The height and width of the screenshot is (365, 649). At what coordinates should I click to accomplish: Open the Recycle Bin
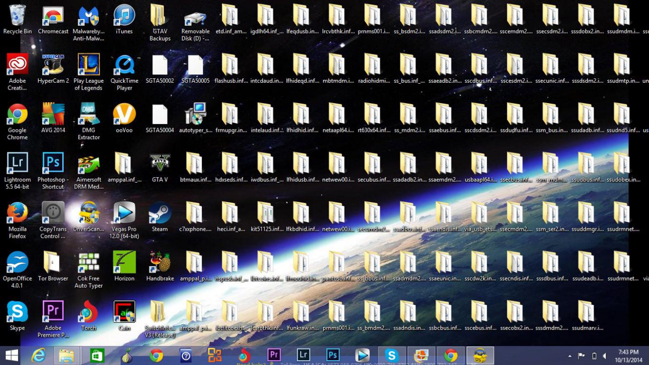pos(18,16)
